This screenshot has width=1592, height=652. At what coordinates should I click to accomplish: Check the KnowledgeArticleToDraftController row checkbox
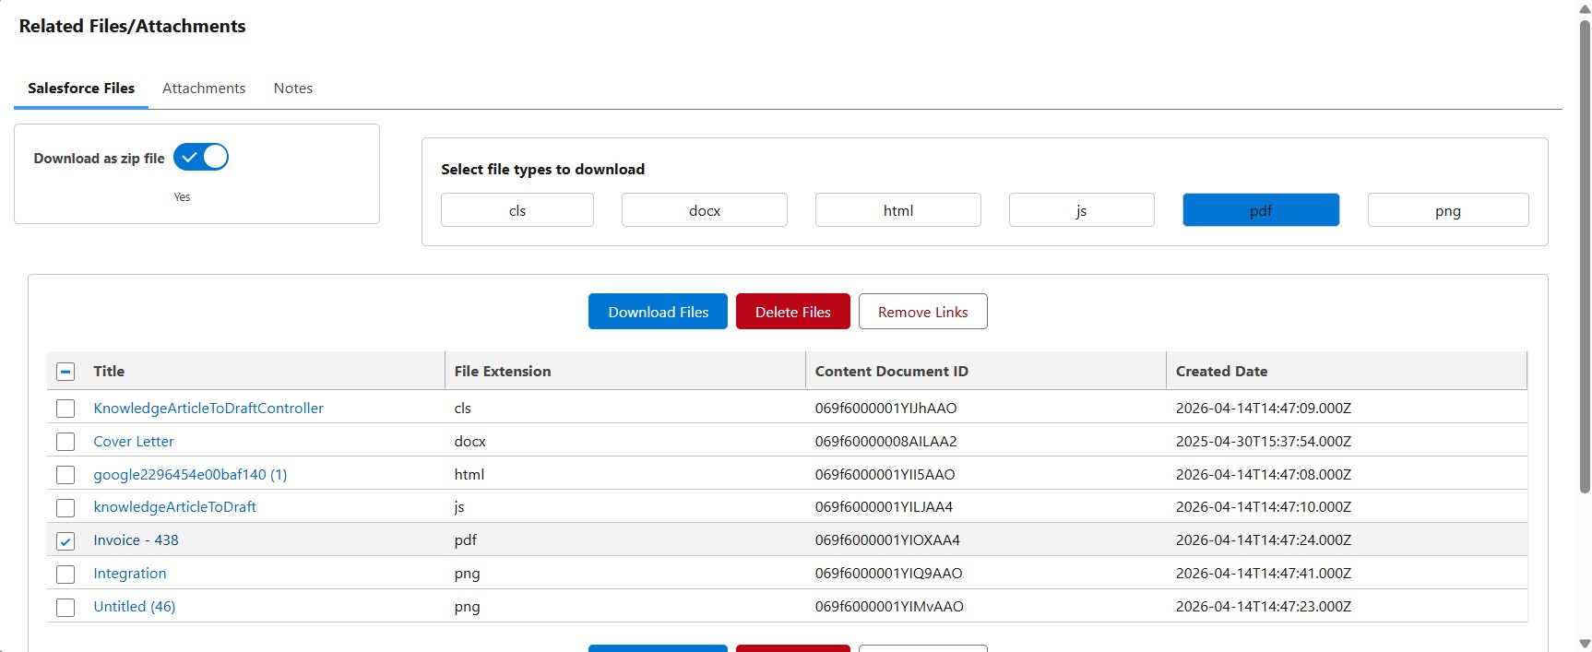pyautogui.click(x=65, y=409)
